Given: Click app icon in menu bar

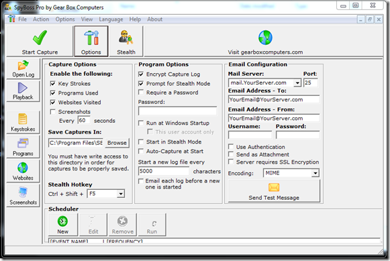Looking at the screenshot, I should tap(11, 19).
